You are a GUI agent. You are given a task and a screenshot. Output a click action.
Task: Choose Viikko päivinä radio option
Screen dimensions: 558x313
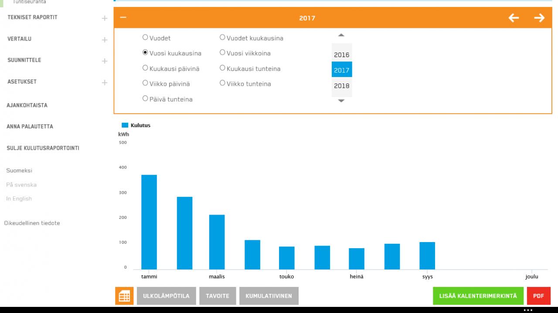coord(146,83)
